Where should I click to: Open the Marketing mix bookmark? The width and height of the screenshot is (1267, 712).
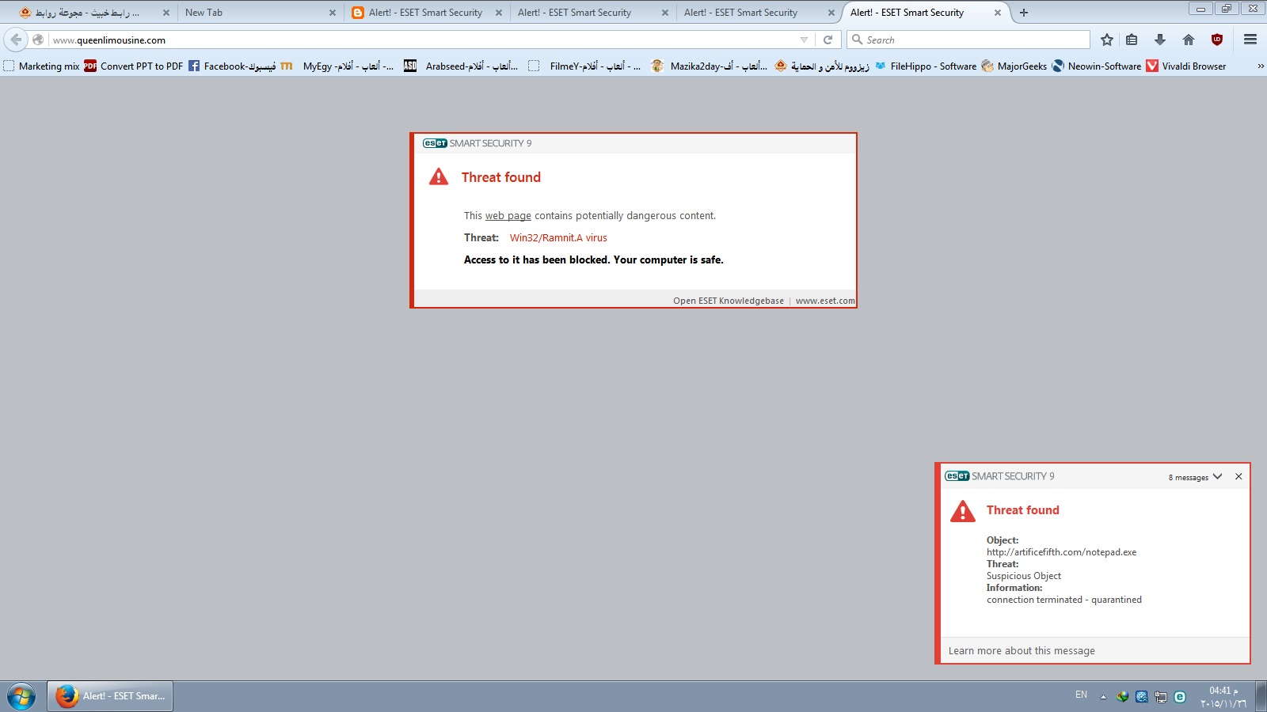(x=41, y=66)
